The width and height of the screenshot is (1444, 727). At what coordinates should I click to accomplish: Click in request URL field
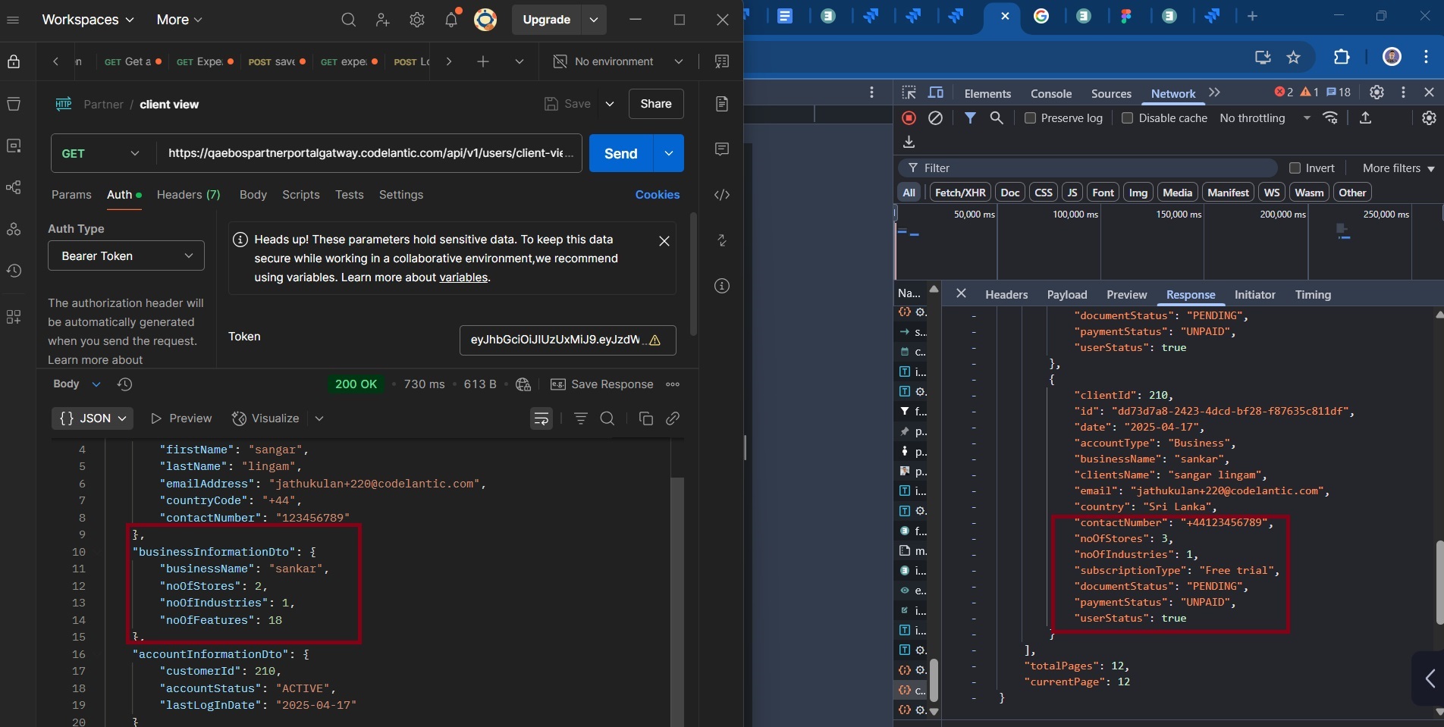[x=369, y=153]
